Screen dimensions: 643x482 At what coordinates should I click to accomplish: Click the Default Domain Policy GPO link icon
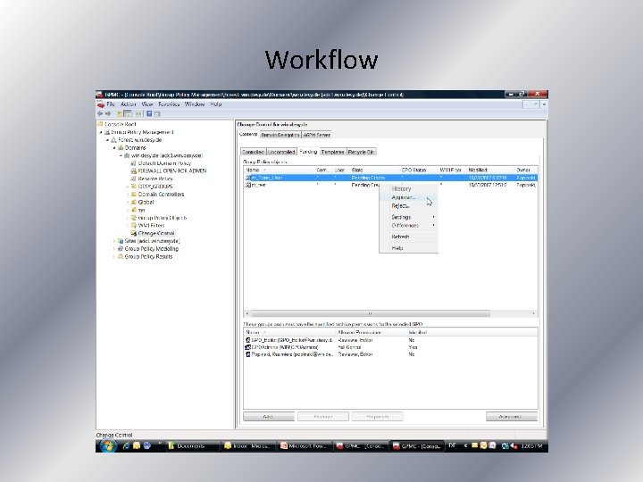[133, 163]
